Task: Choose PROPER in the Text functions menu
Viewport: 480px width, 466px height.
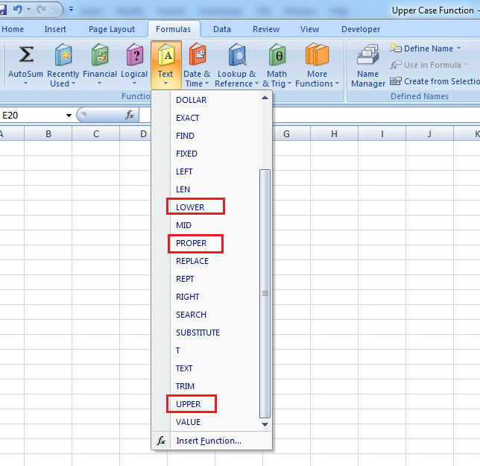Action: click(192, 243)
